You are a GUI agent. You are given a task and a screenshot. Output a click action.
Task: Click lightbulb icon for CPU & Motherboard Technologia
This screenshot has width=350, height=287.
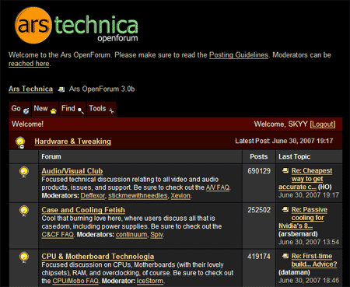click(x=24, y=257)
